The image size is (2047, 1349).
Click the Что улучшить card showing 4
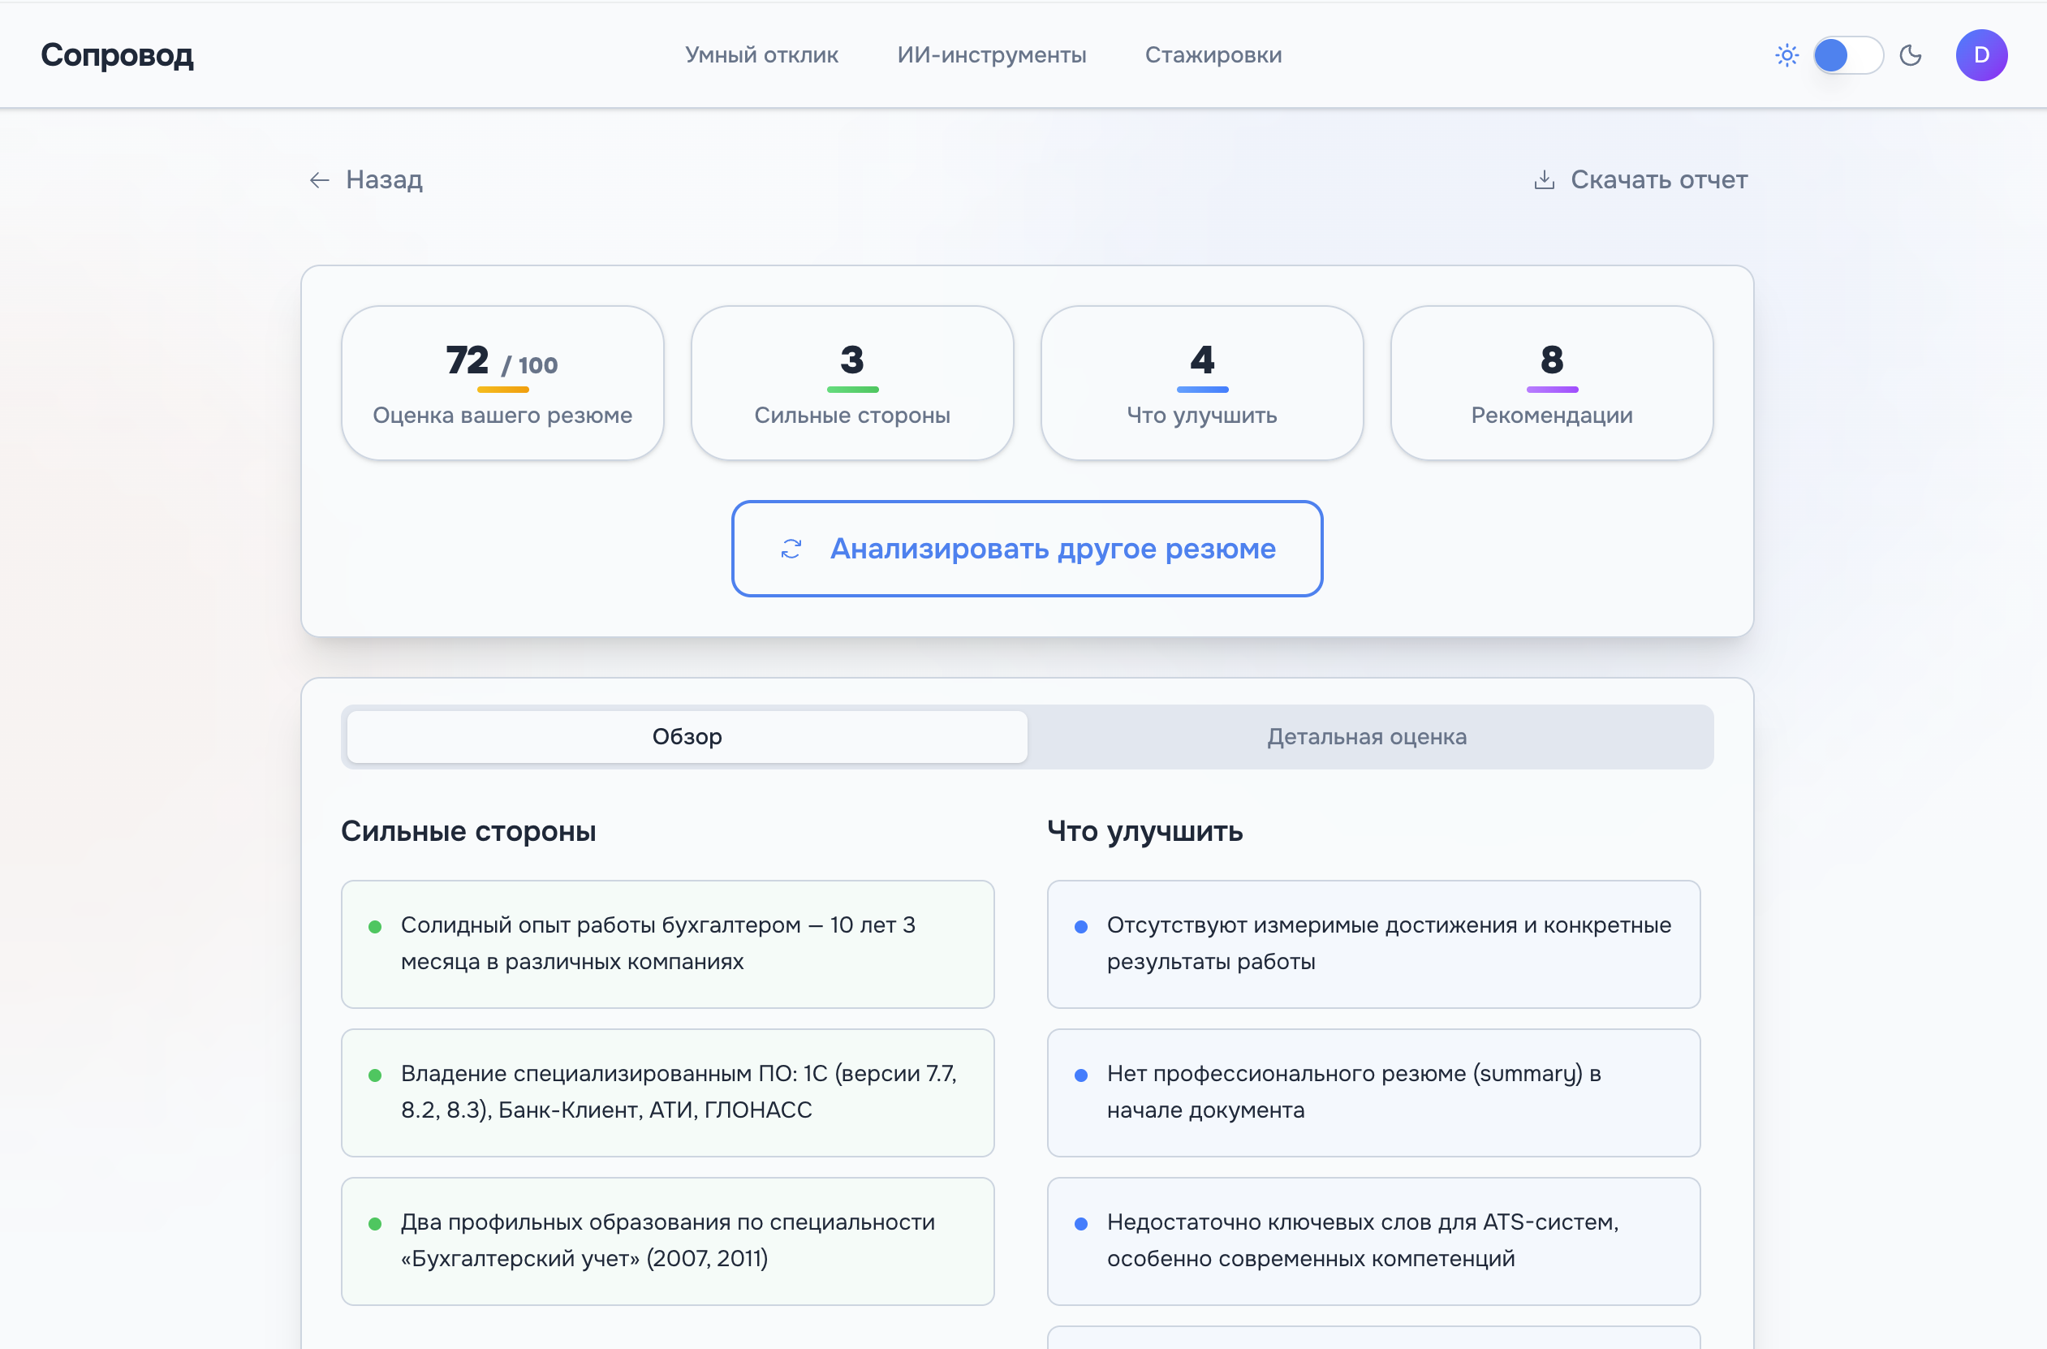tap(1201, 382)
